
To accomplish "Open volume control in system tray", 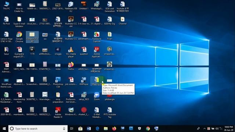I will click(x=217, y=129).
